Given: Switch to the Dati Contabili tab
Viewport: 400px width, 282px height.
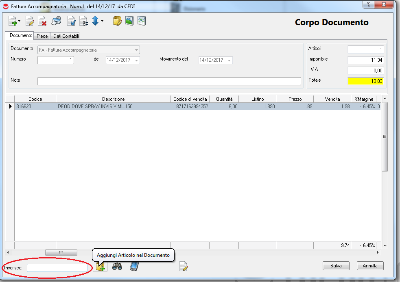Looking at the screenshot, I should pyautogui.click(x=65, y=36).
